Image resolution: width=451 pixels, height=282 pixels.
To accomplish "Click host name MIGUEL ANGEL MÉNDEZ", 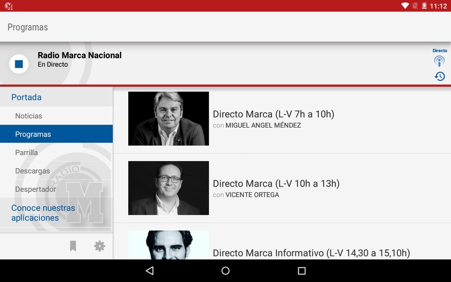I will [263, 125].
